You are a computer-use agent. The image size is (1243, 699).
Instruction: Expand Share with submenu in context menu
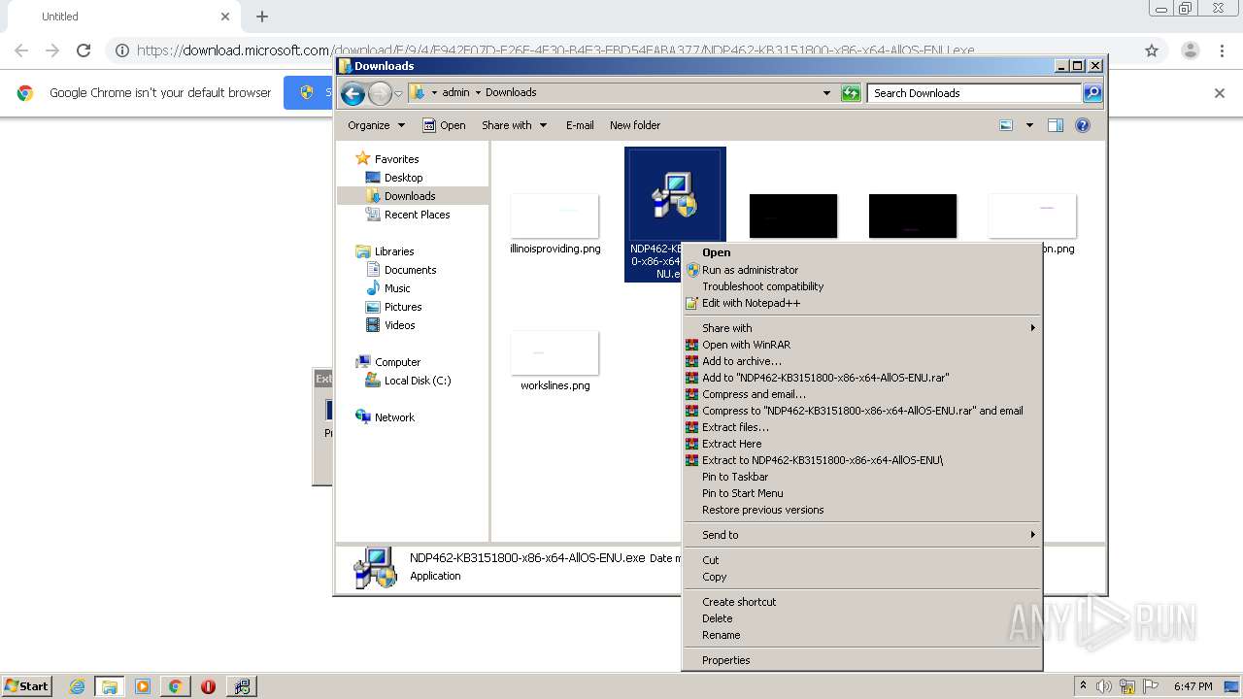[x=861, y=328]
